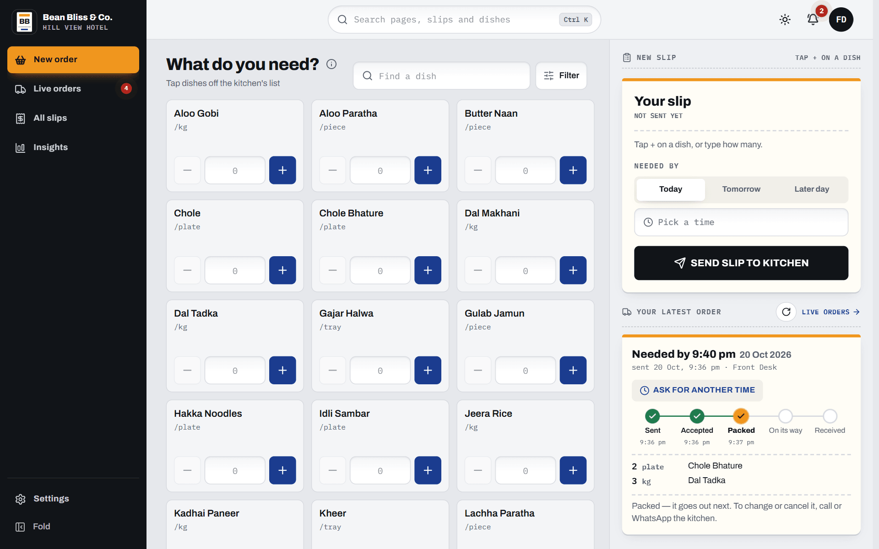Add one Aloo Gobi with plus button
The width and height of the screenshot is (879, 549).
(282, 170)
